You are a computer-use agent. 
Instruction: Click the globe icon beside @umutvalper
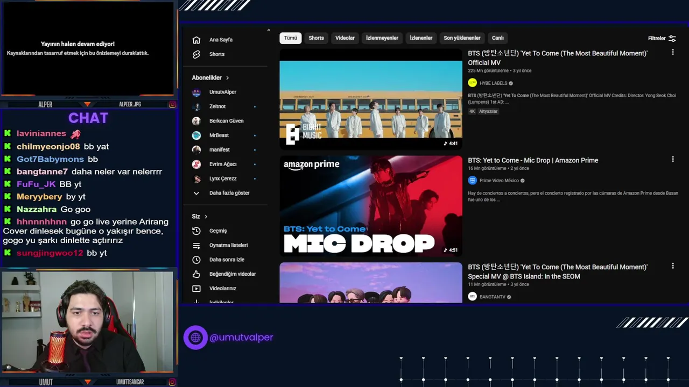195,338
